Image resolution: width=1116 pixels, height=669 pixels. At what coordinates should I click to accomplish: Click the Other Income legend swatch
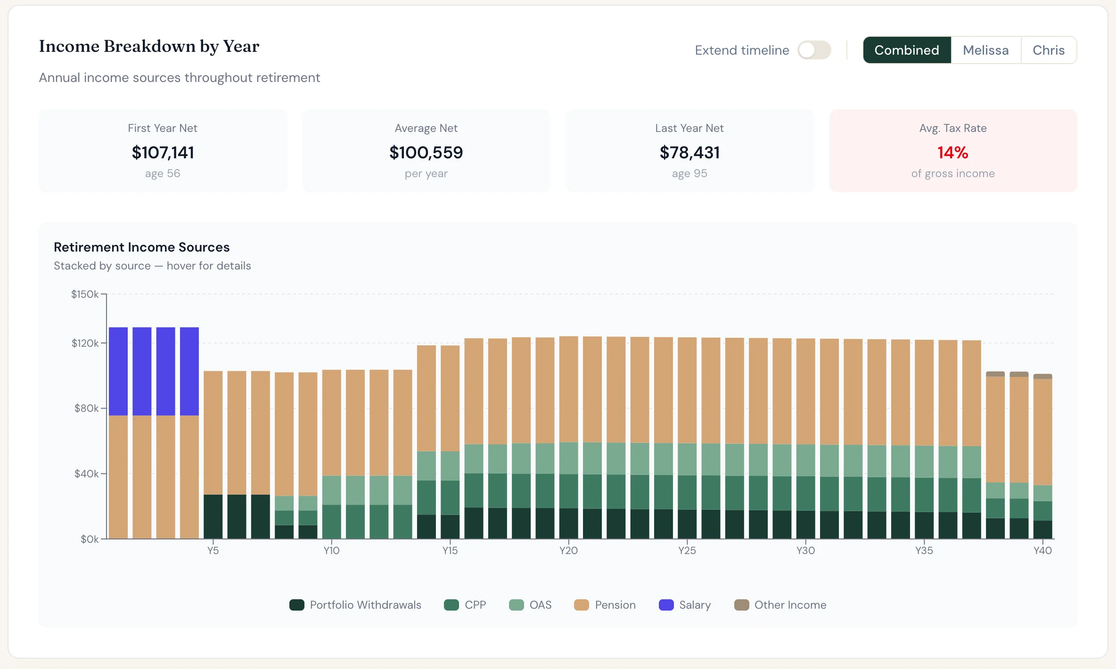click(741, 605)
